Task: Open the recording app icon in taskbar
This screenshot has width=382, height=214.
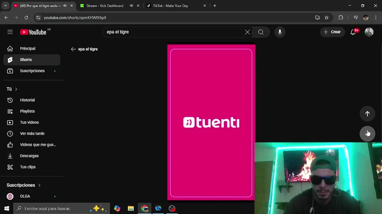Action: [172, 209]
